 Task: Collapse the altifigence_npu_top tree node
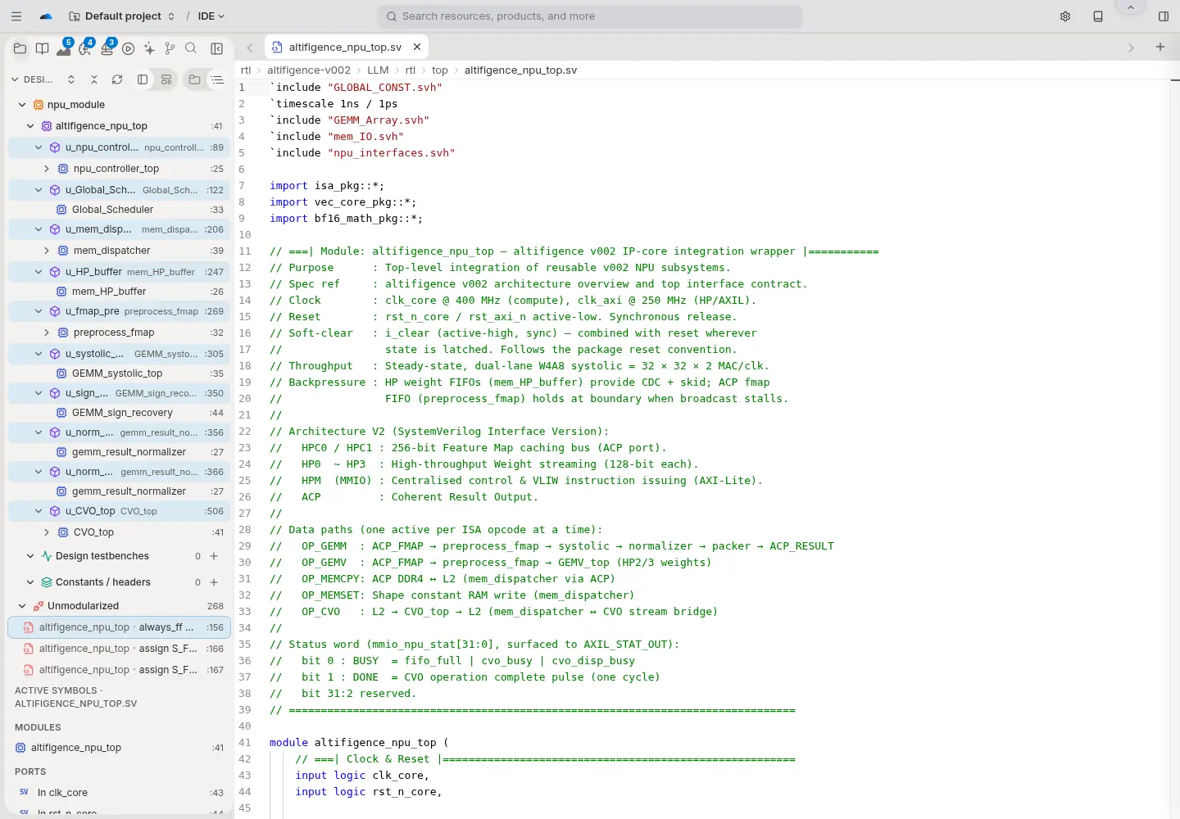[x=30, y=126]
